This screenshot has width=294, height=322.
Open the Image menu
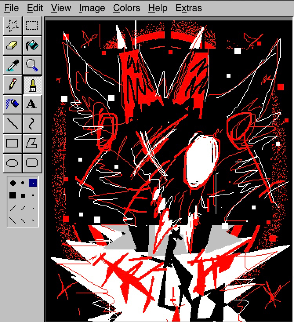92,8
